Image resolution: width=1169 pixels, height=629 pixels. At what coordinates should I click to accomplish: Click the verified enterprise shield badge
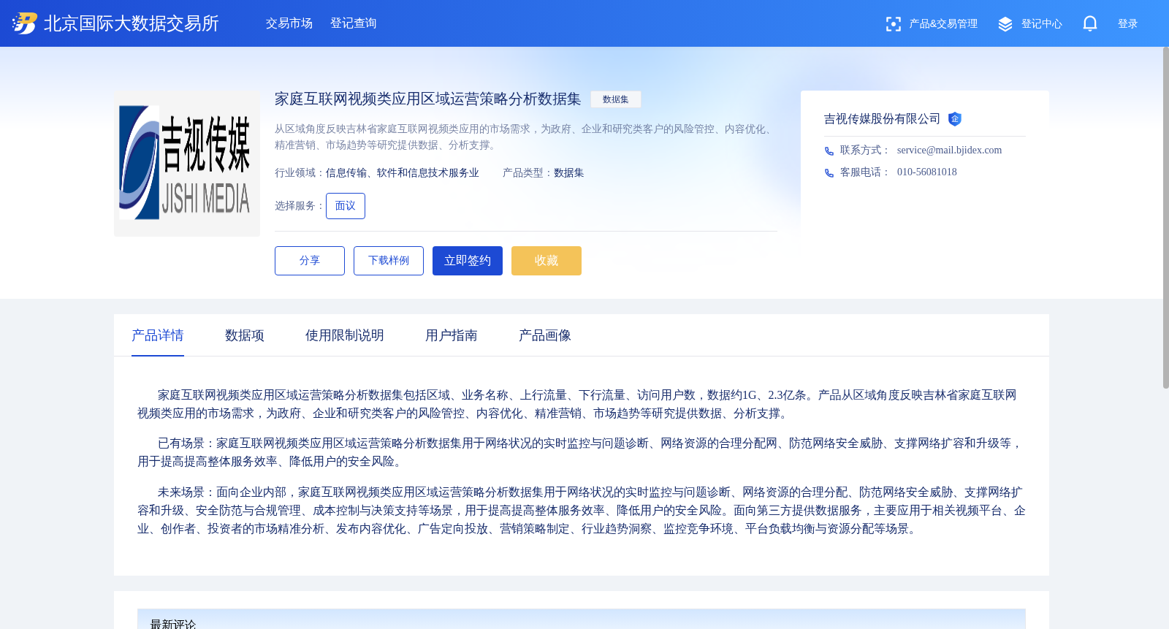click(x=954, y=119)
